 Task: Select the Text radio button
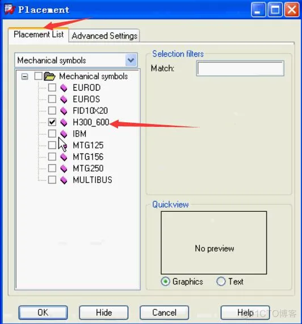[x=221, y=282]
